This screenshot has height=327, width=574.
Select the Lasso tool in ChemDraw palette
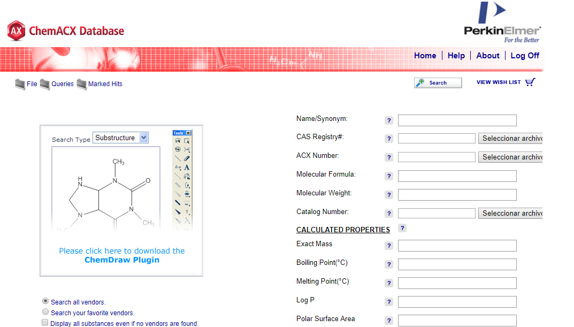click(178, 141)
